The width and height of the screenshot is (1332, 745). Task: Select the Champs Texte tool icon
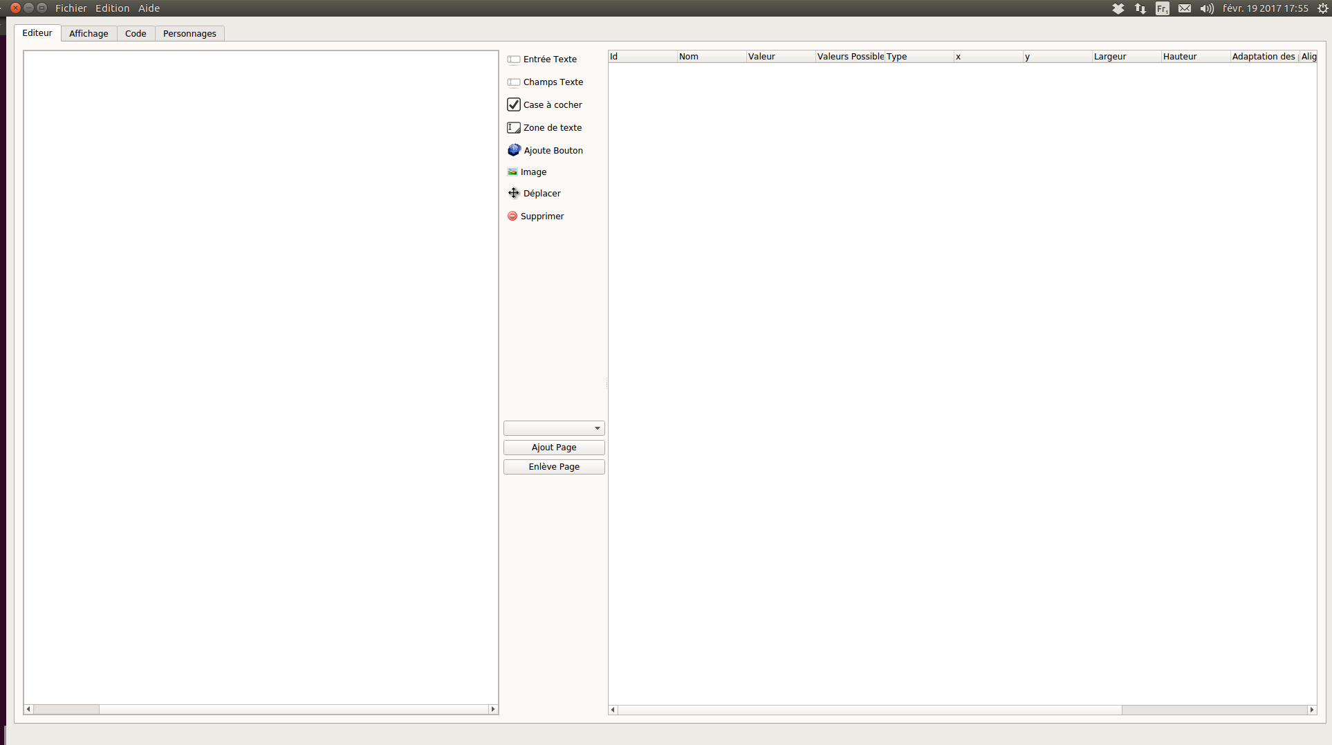(x=514, y=82)
